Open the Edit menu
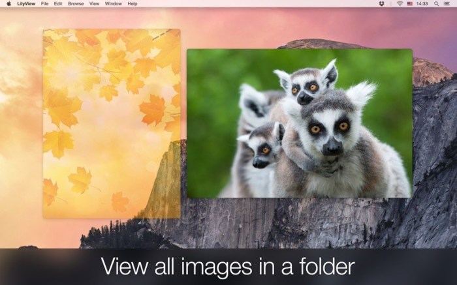 [57, 3]
